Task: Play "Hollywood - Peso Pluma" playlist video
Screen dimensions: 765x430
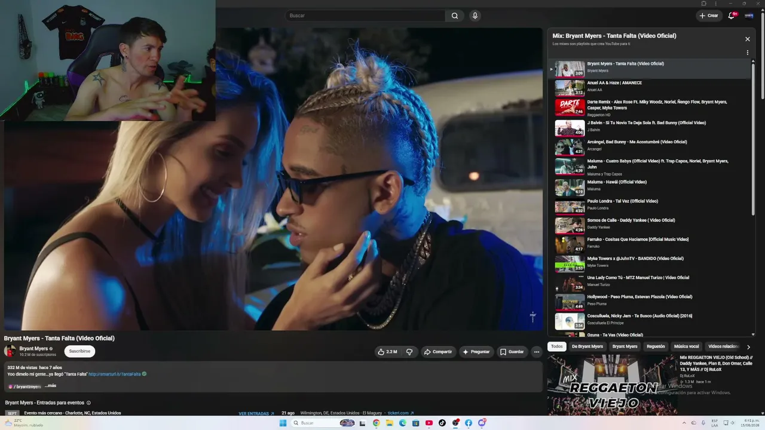Action: (652, 302)
